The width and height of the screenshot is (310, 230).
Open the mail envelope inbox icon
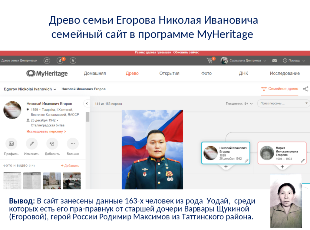(275, 61)
